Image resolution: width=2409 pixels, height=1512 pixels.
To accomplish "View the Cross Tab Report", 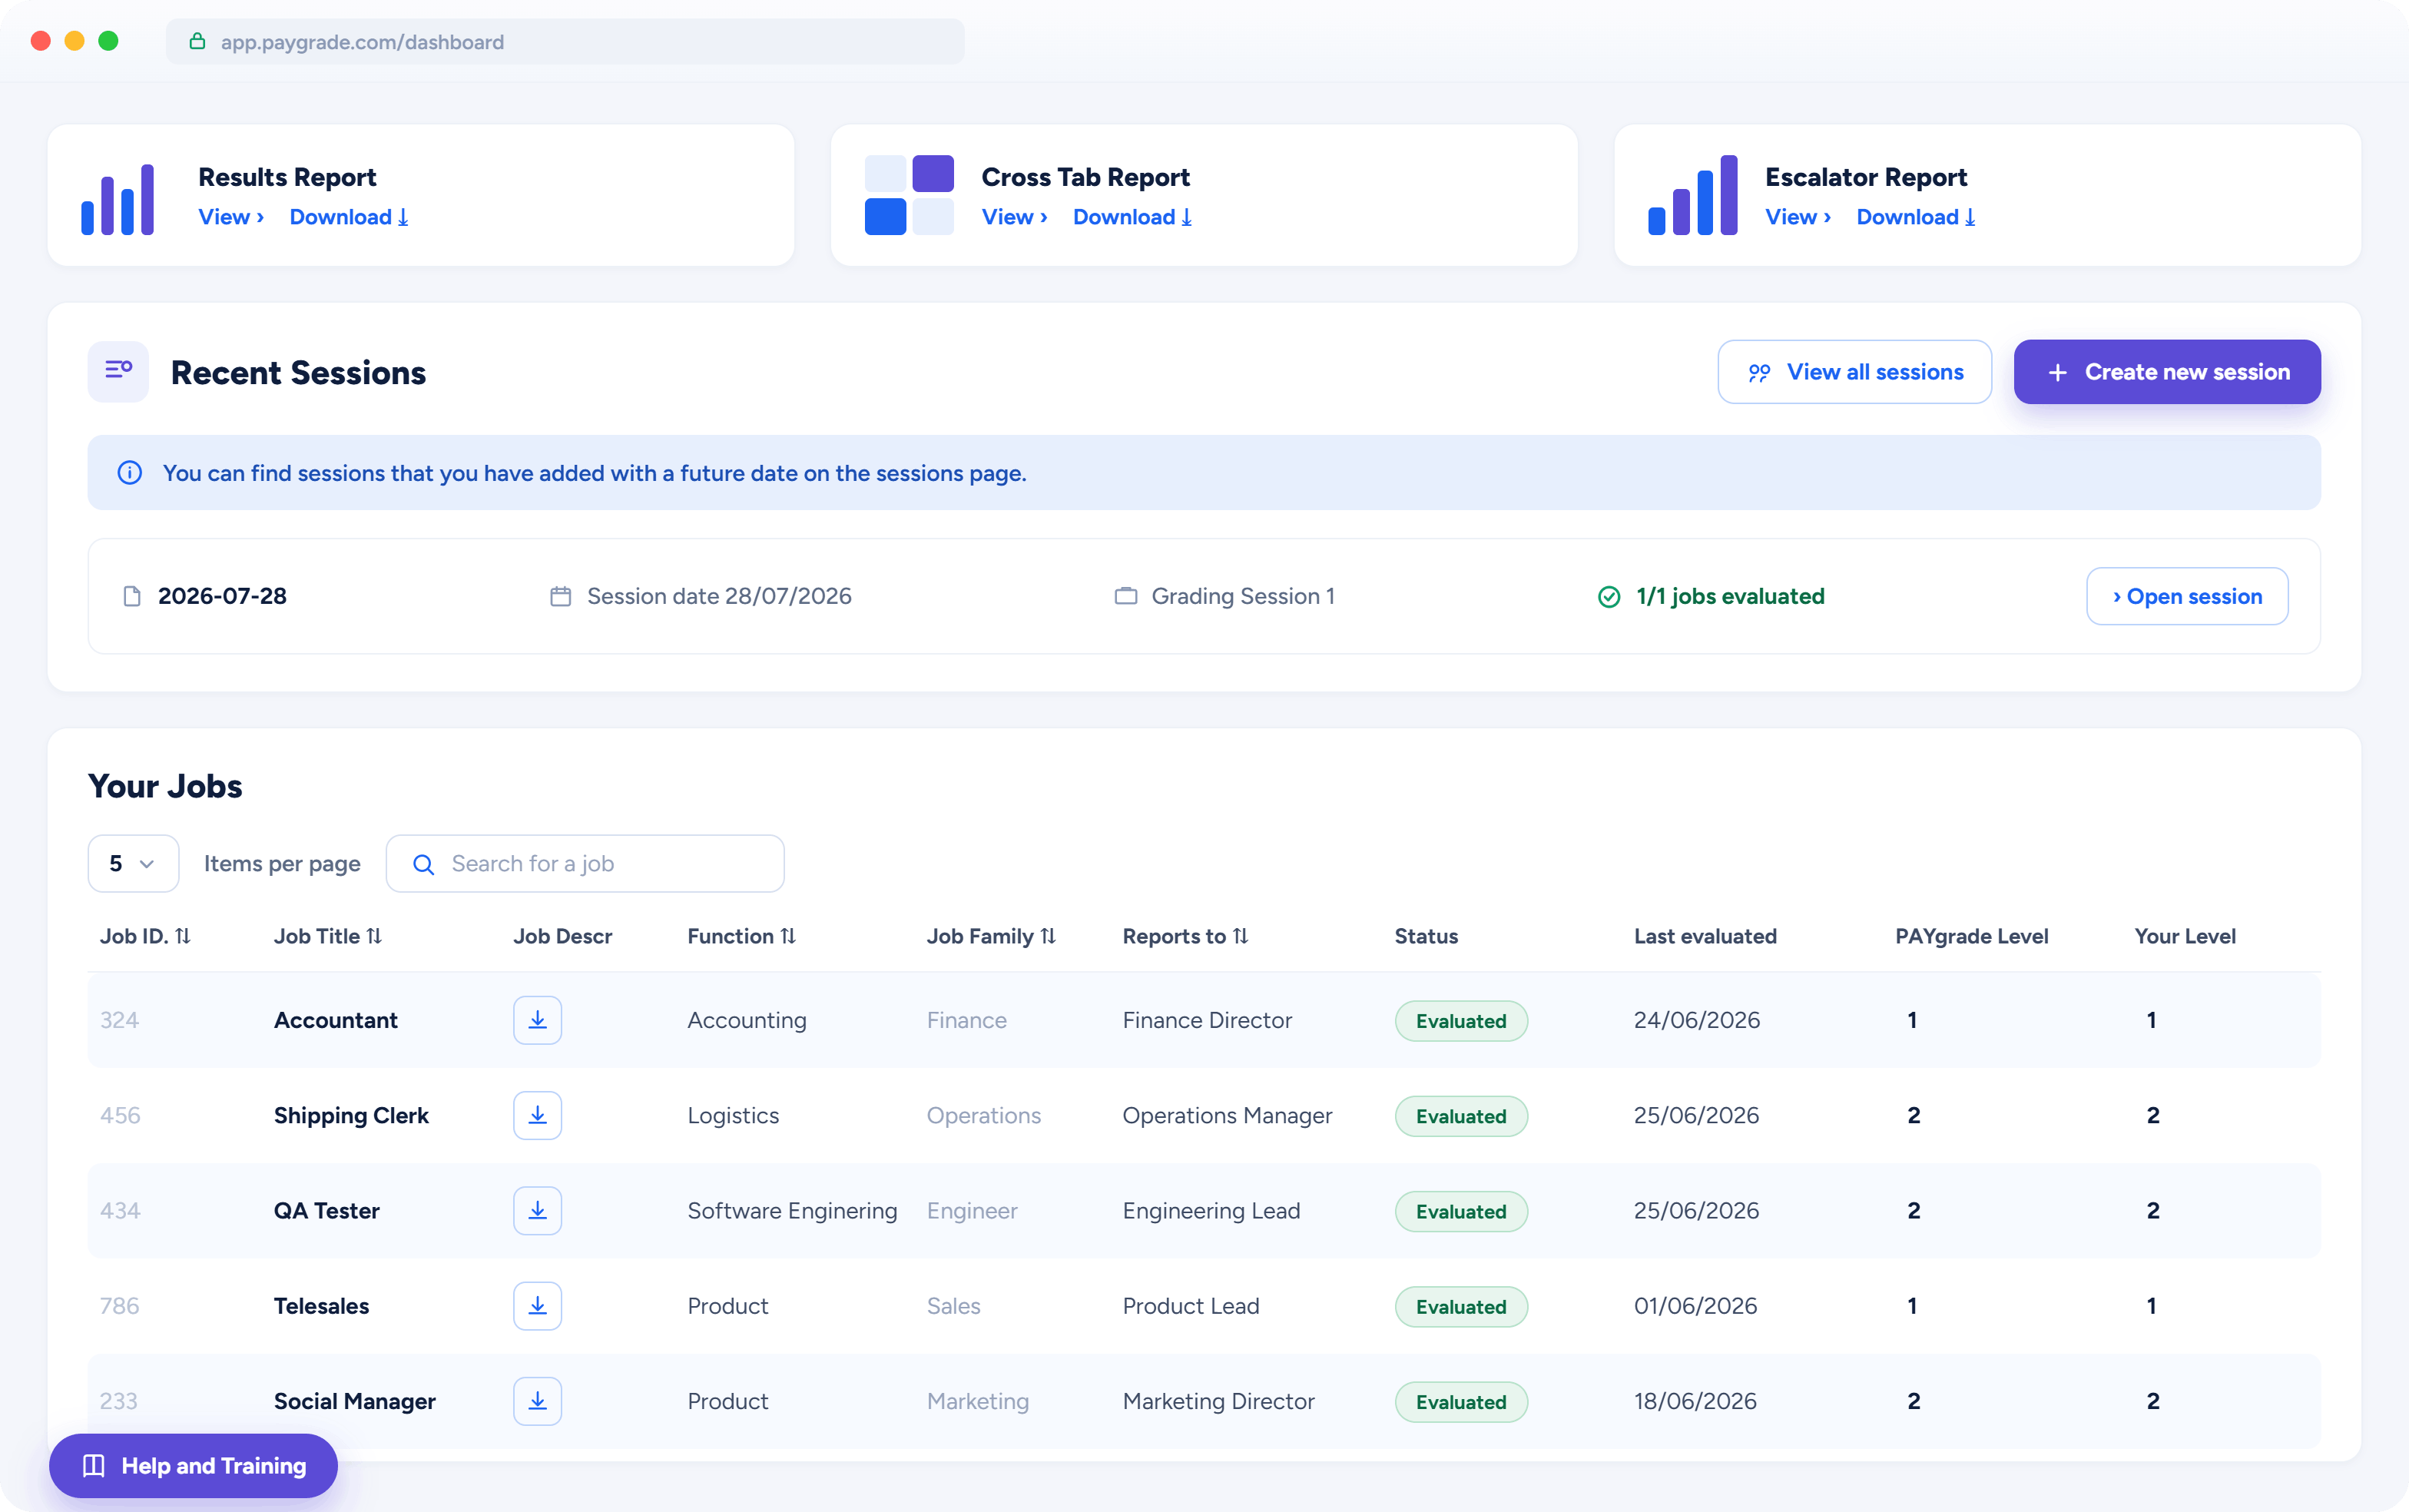I will [1015, 217].
